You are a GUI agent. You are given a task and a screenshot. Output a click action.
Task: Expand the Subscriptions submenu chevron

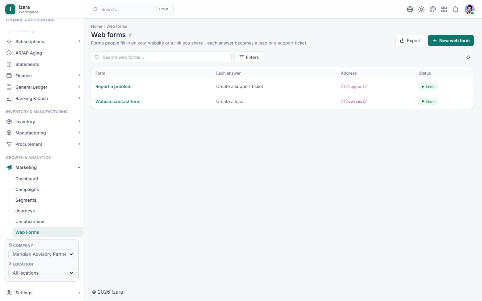pos(79,41)
